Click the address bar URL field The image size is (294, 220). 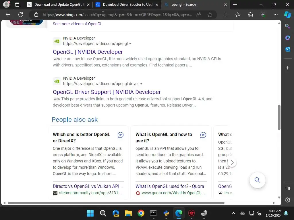[117, 15]
